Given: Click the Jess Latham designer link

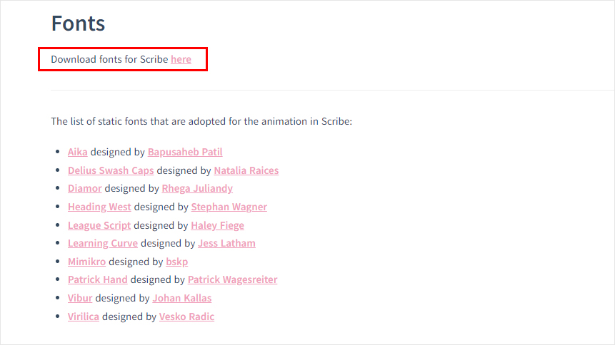Looking at the screenshot, I should click(x=226, y=243).
